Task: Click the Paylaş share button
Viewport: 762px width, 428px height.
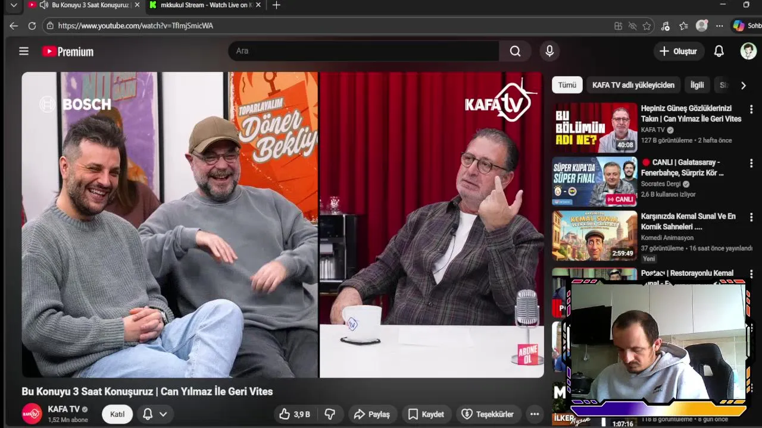Action: pos(371,414)
